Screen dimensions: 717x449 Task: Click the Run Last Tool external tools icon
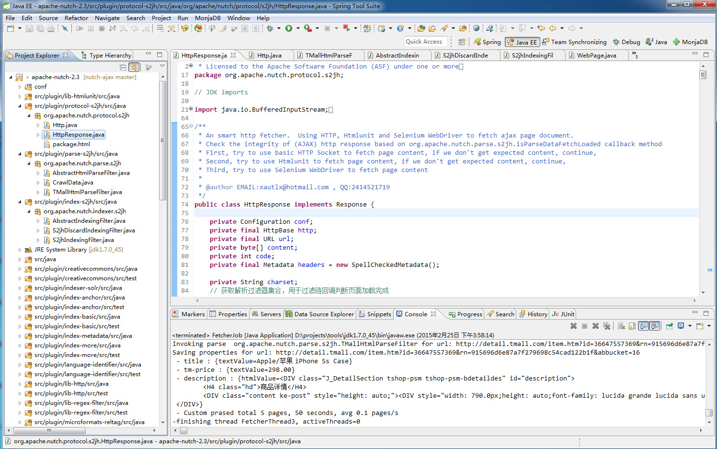coord(308,29)
